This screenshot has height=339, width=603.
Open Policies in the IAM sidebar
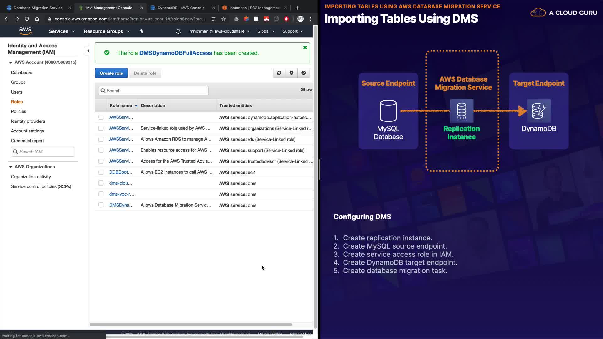coord(19,111)
